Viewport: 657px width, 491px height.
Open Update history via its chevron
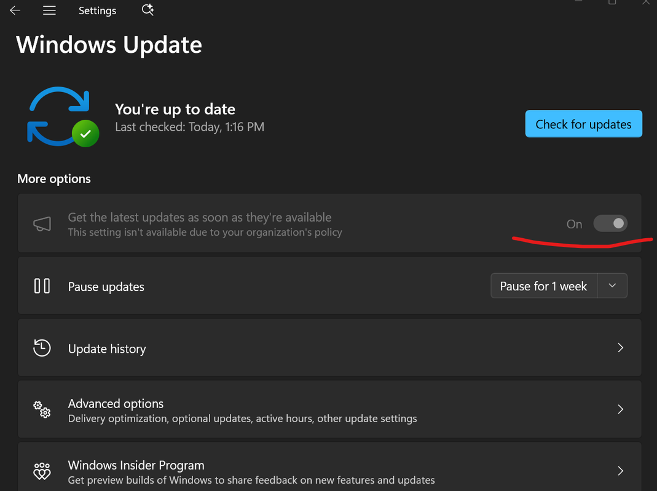pos(621,347)
